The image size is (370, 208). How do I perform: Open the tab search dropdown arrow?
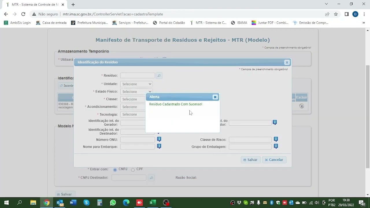tap(326, 4)
